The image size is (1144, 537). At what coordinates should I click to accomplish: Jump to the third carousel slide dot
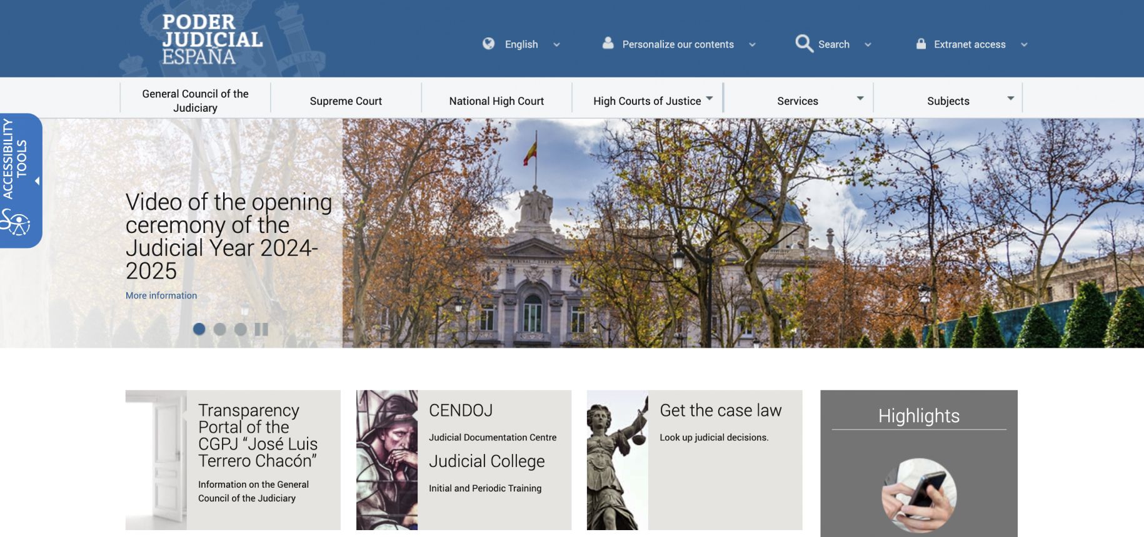[241, 329]
